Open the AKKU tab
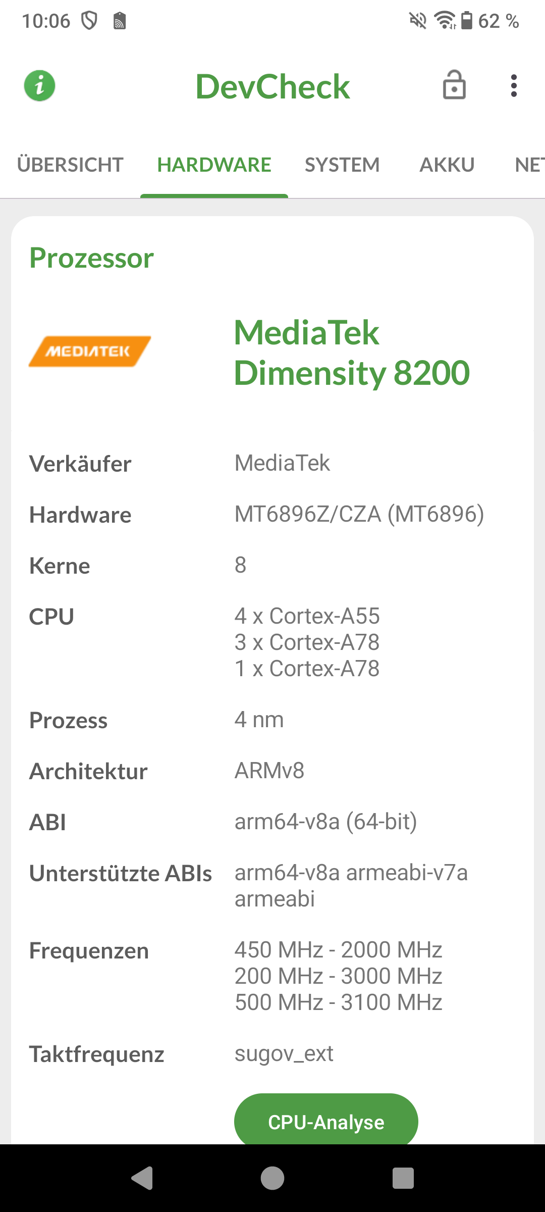This screenshot has width=545, height=1212. coord(447,165)
